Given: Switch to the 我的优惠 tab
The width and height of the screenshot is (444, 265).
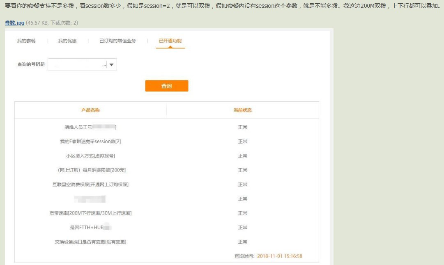Looking at the screenshot, I should pos(67,41).
